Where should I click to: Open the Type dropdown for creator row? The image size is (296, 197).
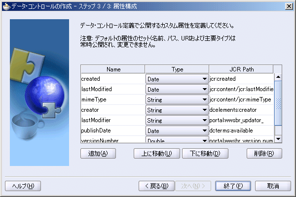[177, 110]
